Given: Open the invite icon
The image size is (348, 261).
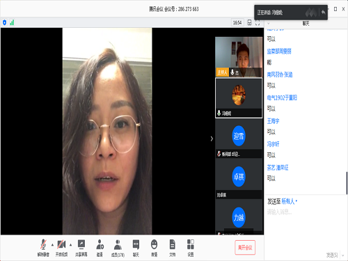Looking at the screenshot, I should pyautogui.click(x=100, y=248).
